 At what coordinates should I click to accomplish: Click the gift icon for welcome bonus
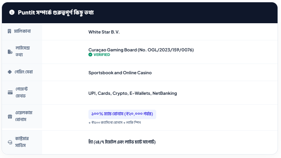pos(10,117)
